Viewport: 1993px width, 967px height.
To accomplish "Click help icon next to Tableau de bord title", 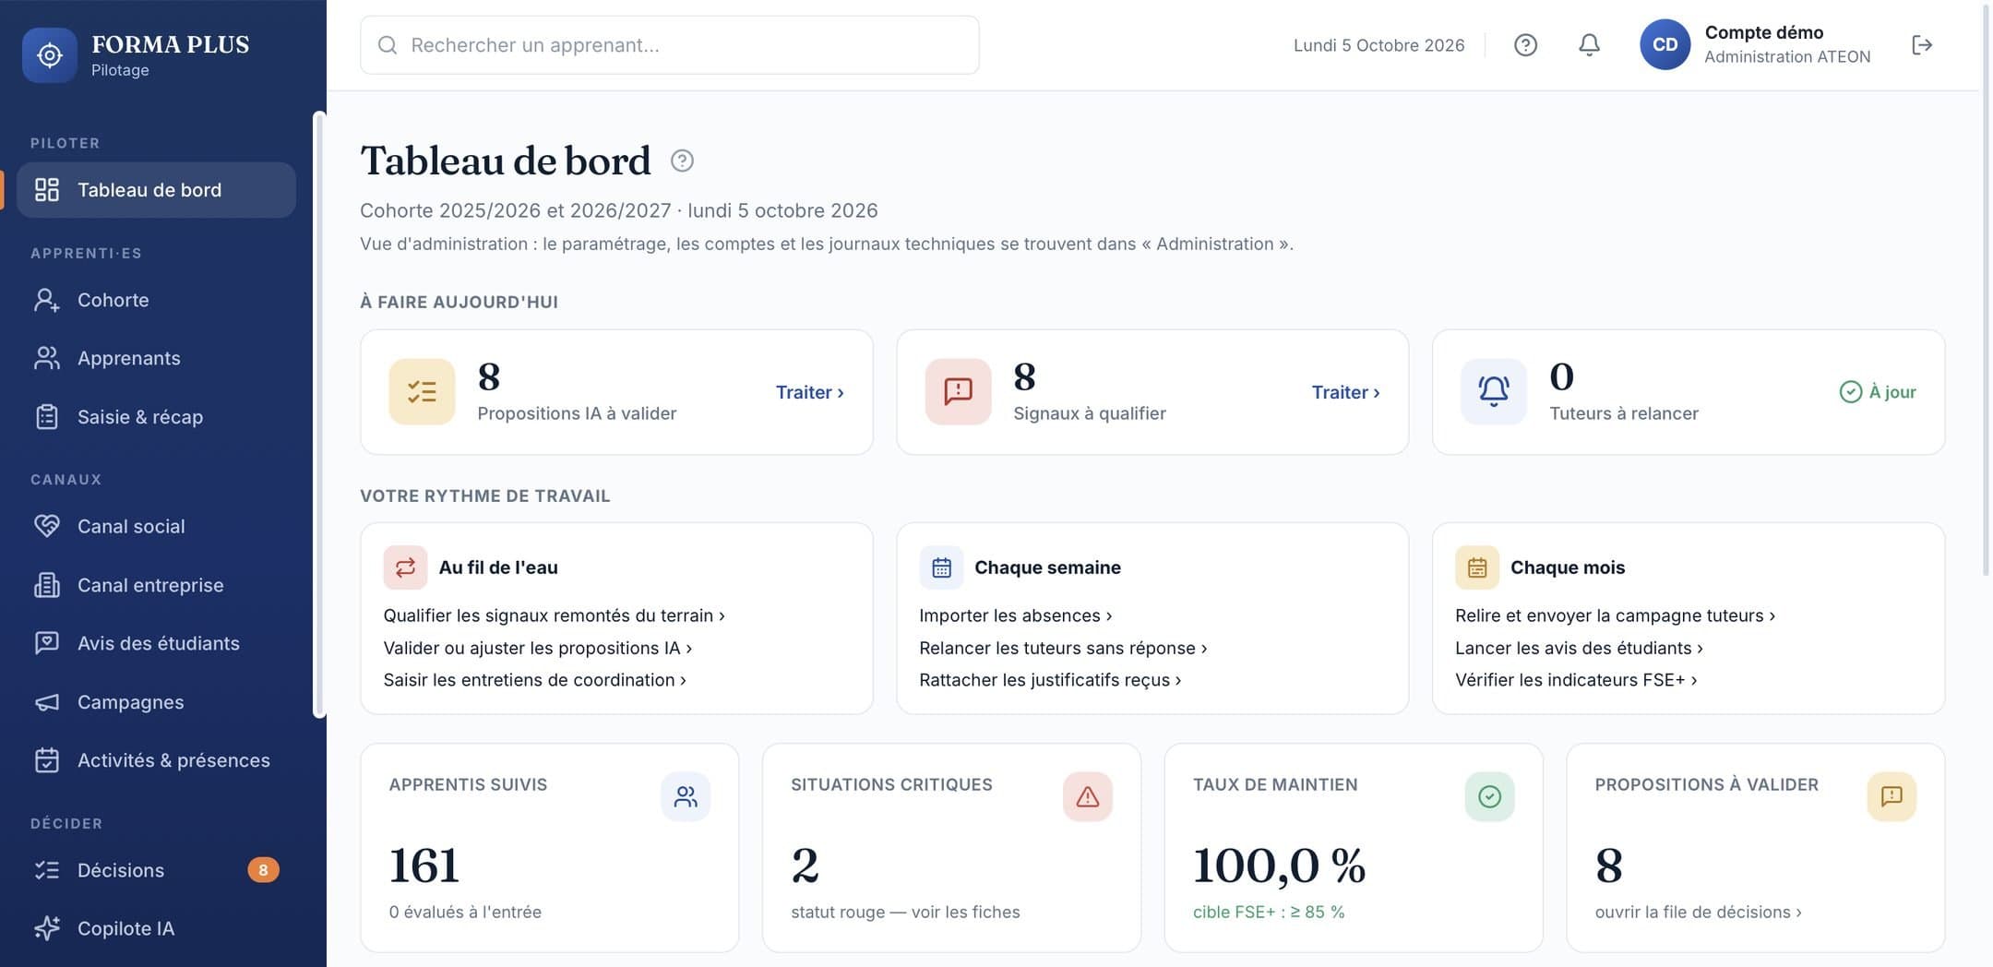I will click(x=682, y=161).
